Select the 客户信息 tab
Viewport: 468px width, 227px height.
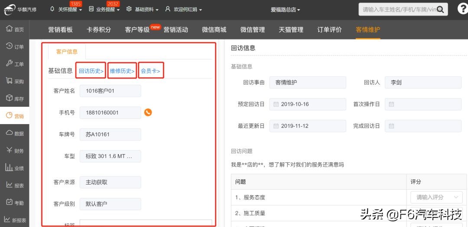(x=67, y=52)
